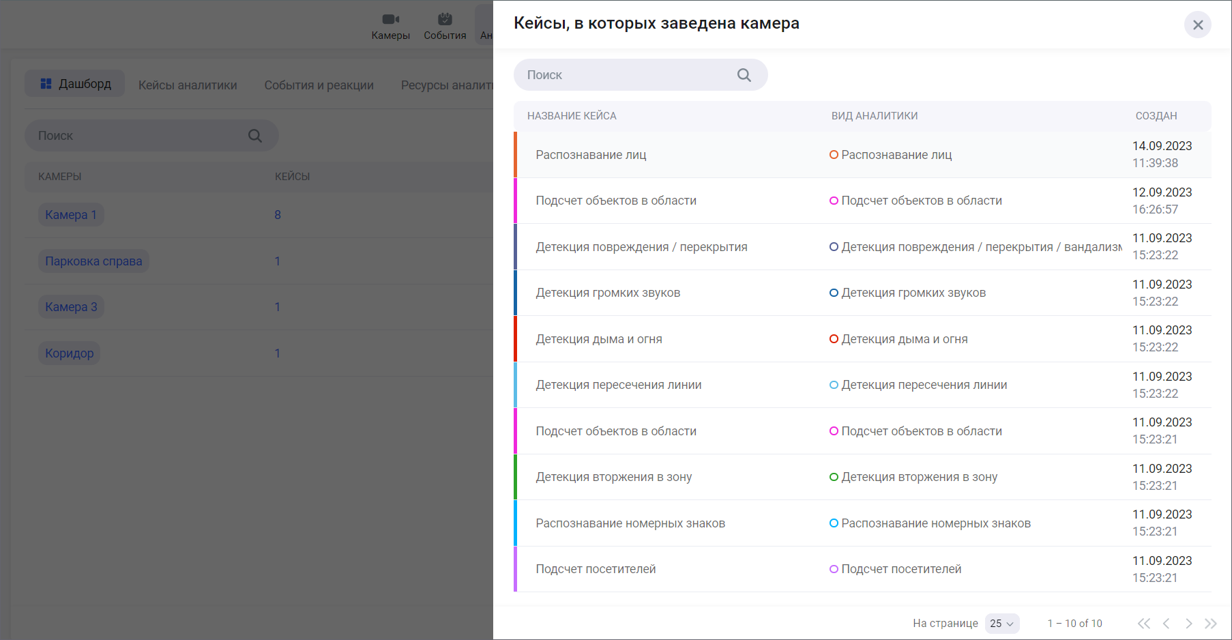Switch to Дашборд tab
The image size is (1232, 640).
(75, 84)
